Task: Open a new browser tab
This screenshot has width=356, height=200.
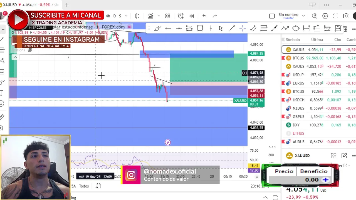Action: [x=67, y=5]
